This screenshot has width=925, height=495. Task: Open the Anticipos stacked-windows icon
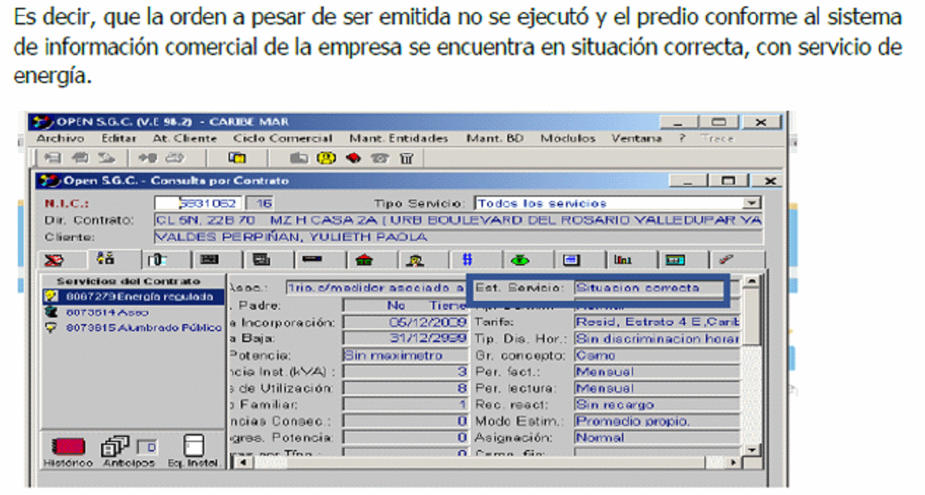coord(118,448)
